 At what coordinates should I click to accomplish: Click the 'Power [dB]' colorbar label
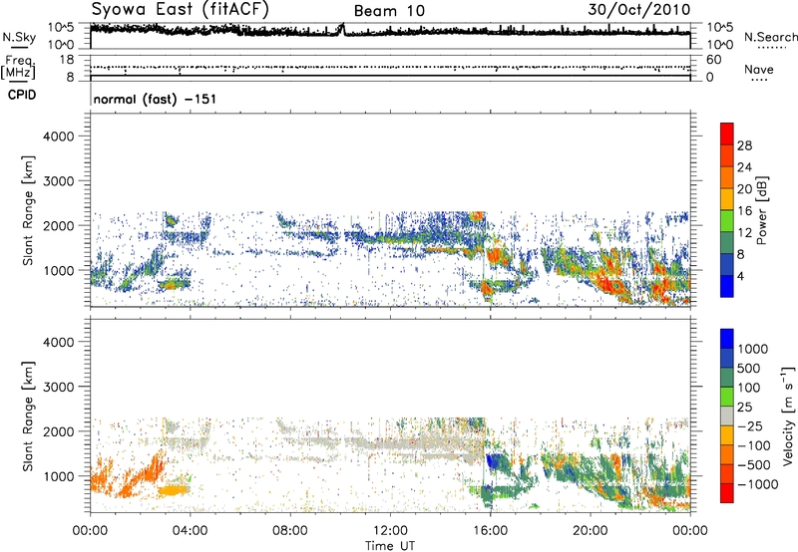click(x=761, y=210)
